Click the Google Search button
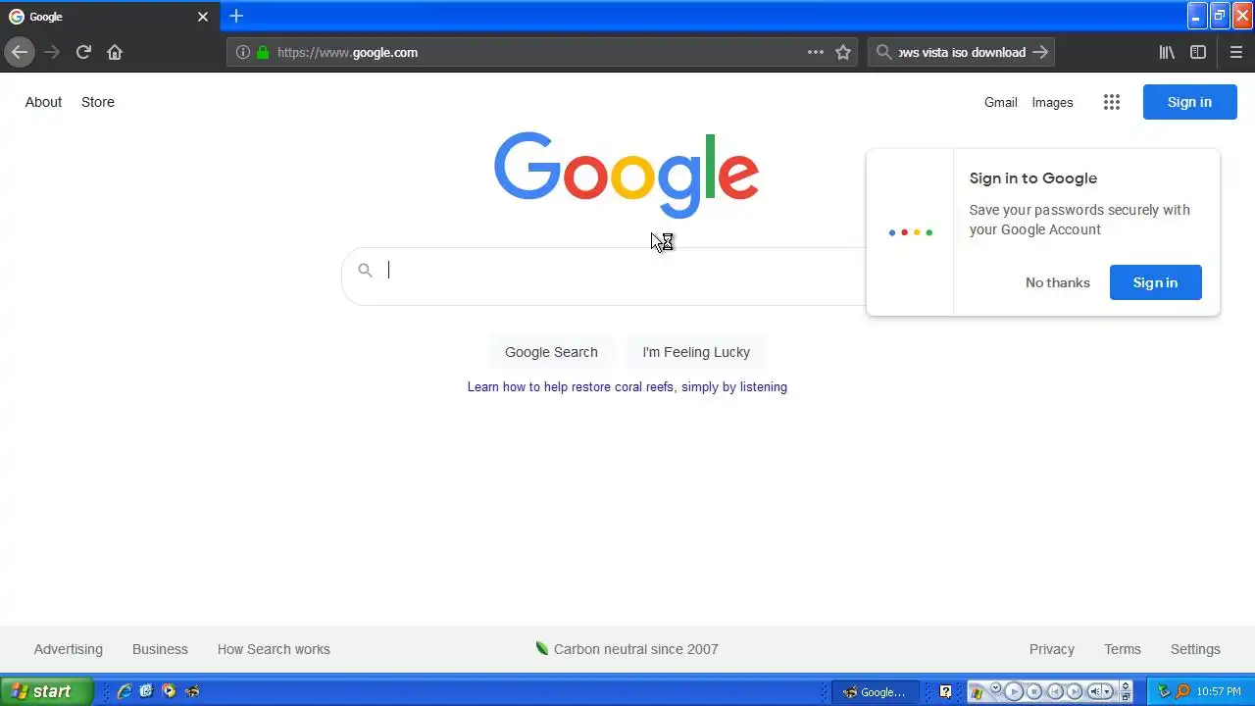1255x706 pixels. click(x=551, y=352)
